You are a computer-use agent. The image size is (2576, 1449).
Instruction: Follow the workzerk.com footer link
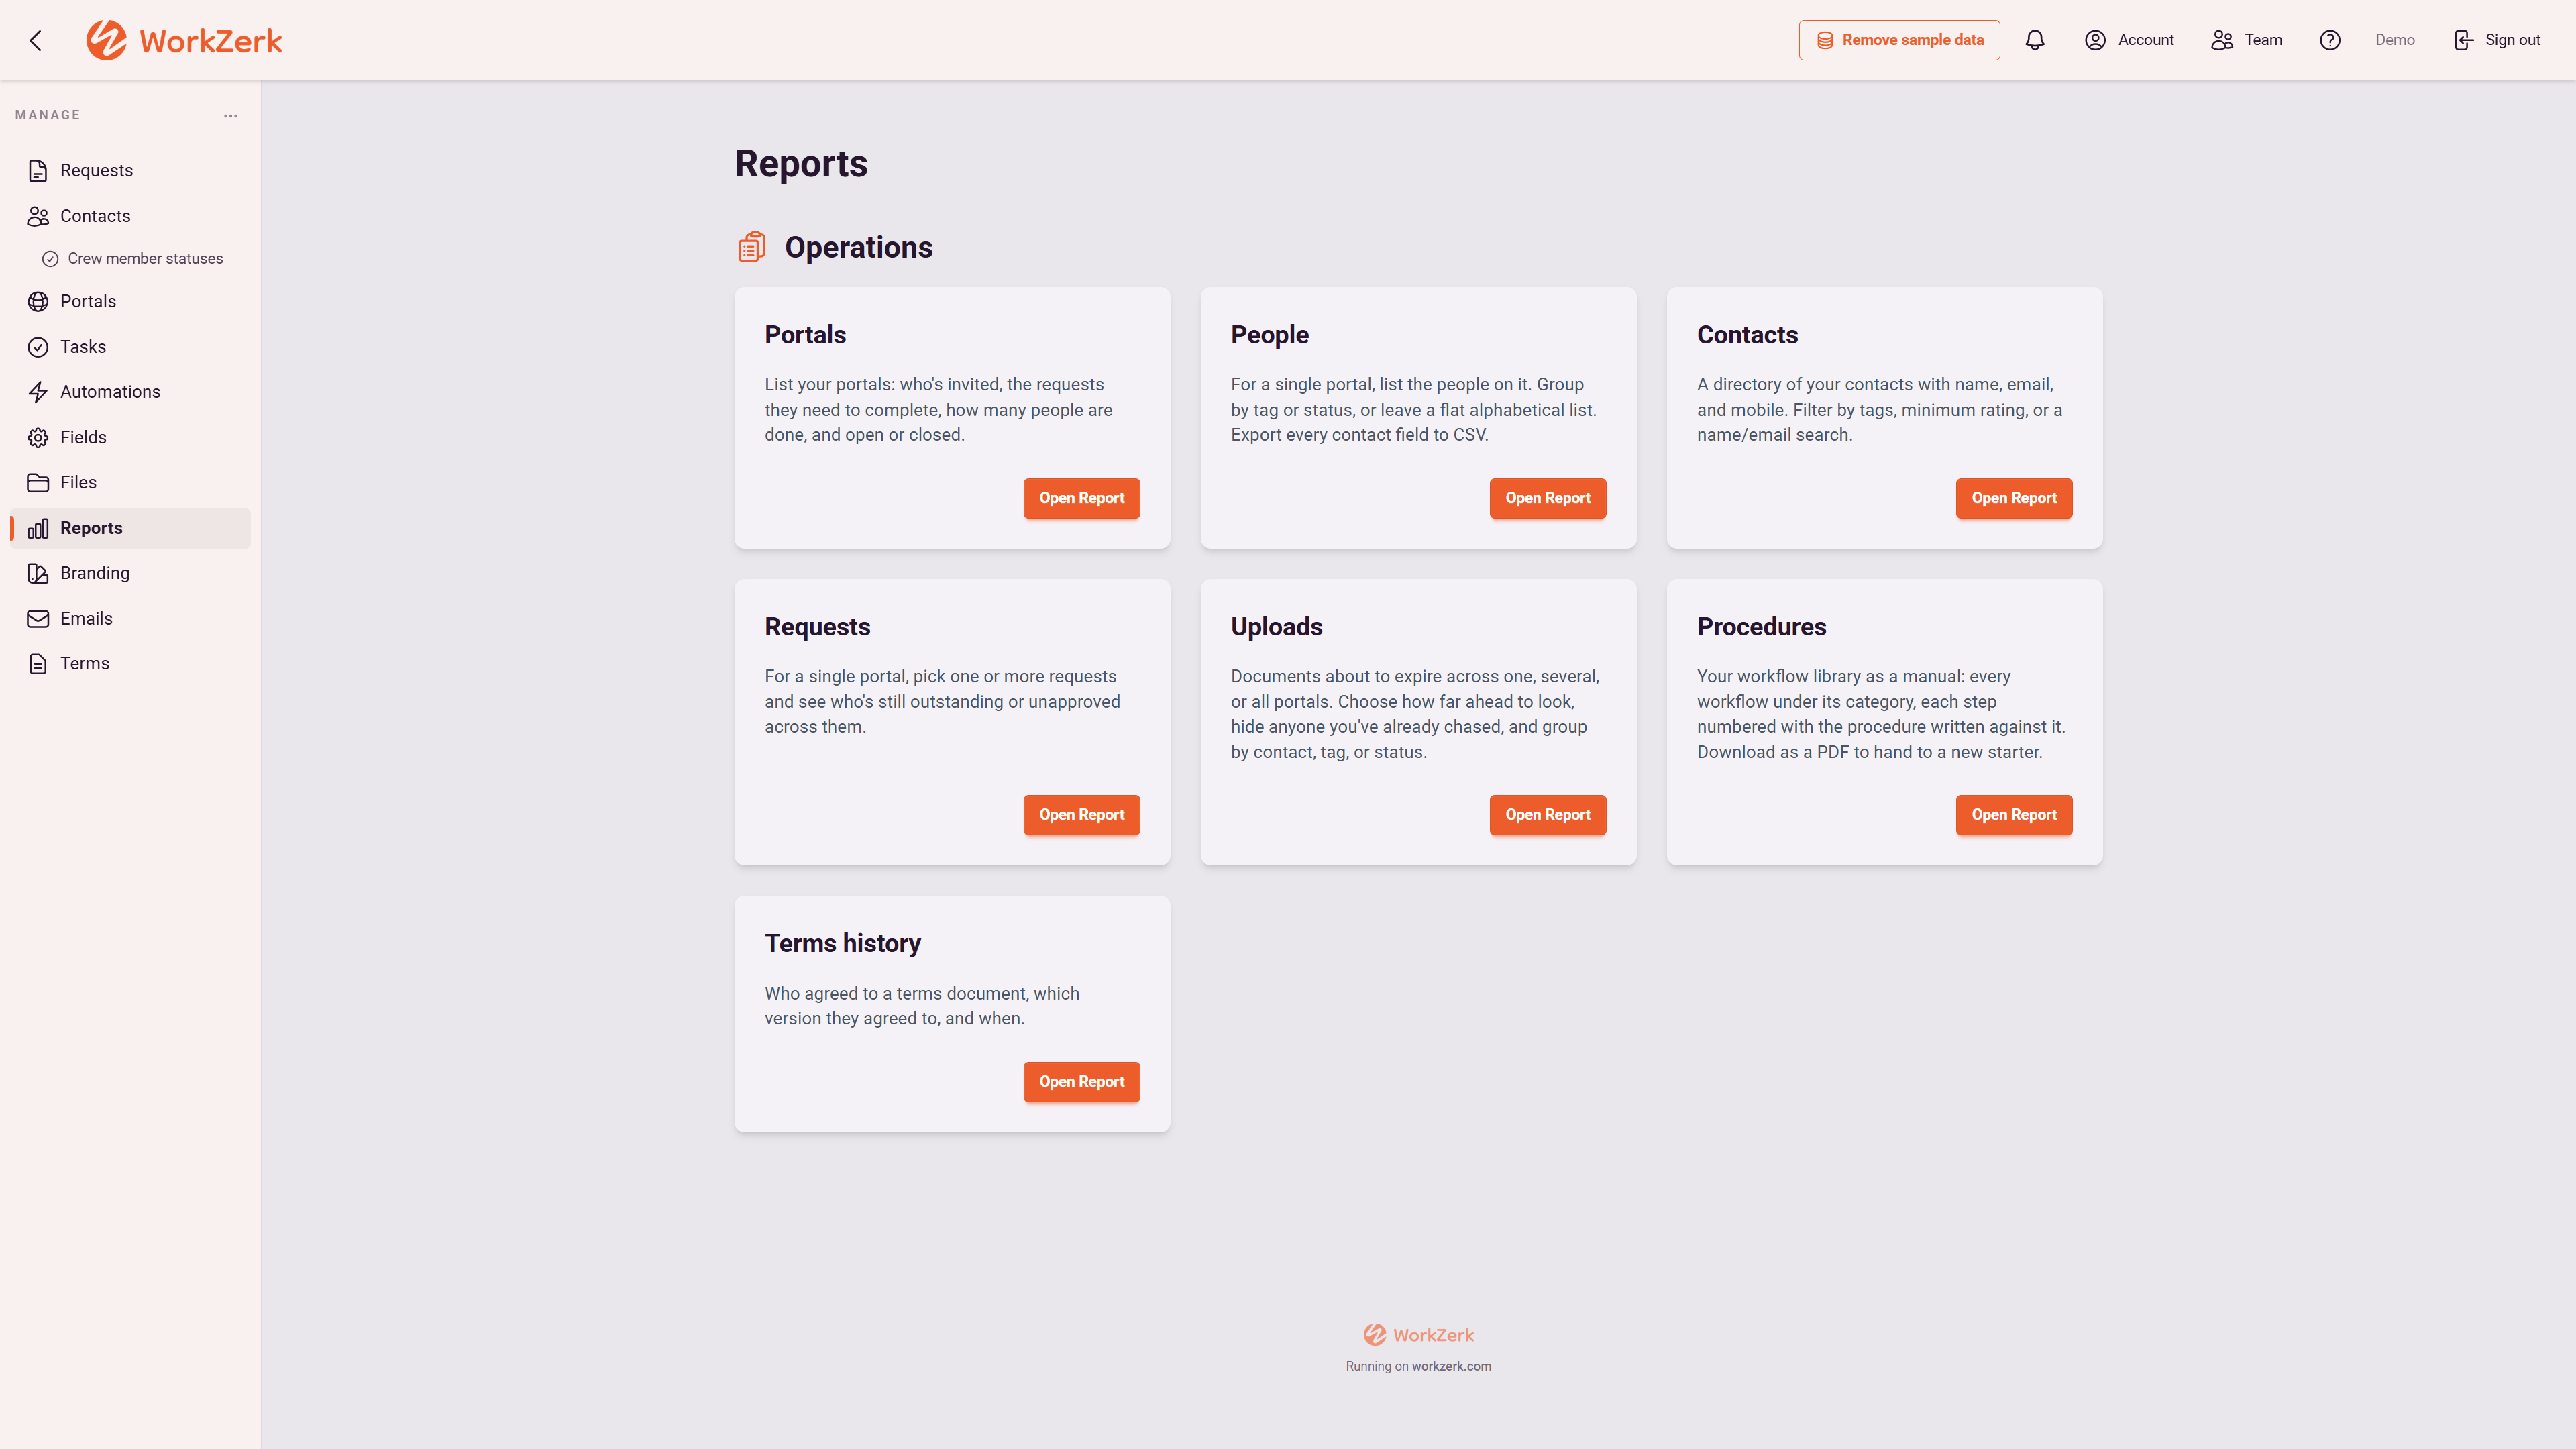(1451, 1366)
